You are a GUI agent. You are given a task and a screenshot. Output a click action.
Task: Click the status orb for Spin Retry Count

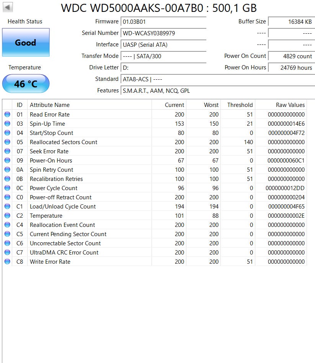[7, 169]
